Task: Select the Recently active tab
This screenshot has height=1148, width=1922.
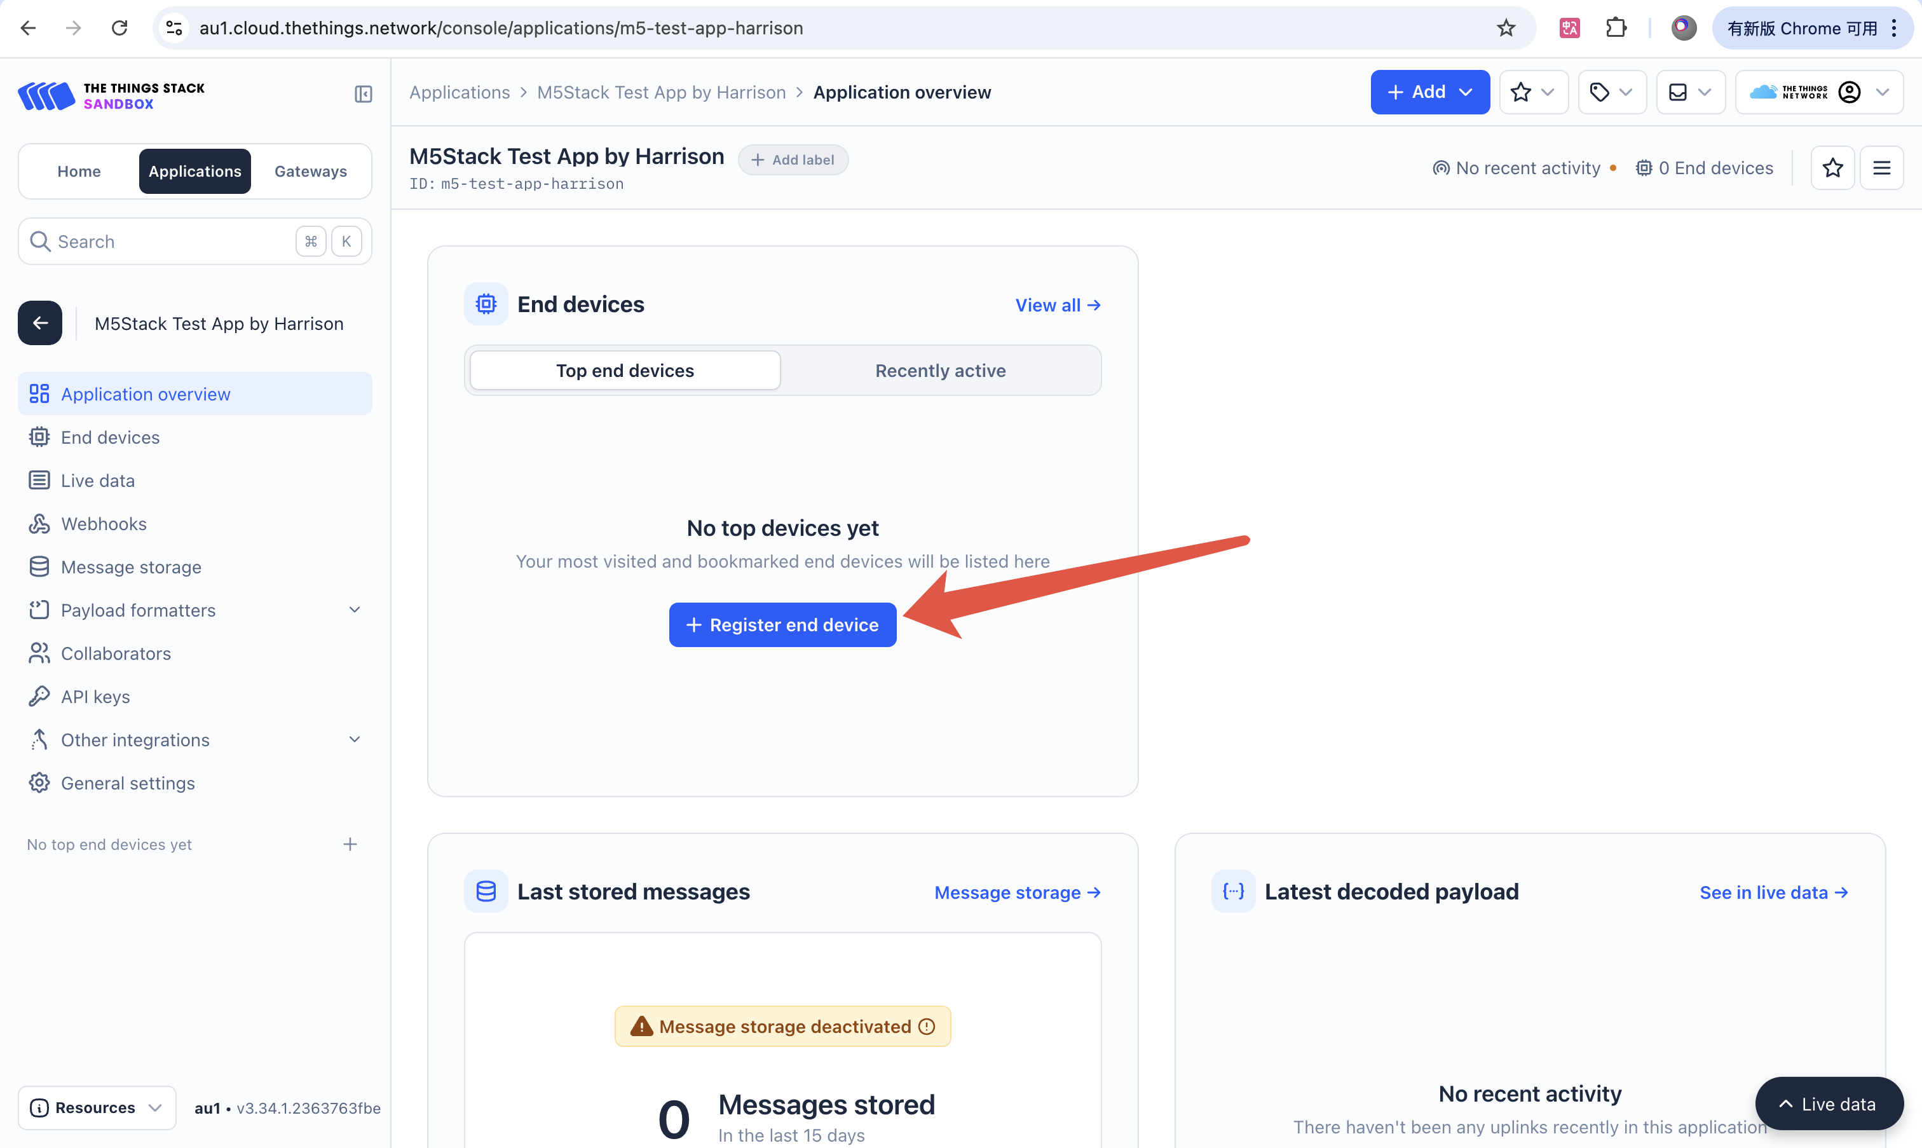Action: pyautogui.click(x=941, y=371)
